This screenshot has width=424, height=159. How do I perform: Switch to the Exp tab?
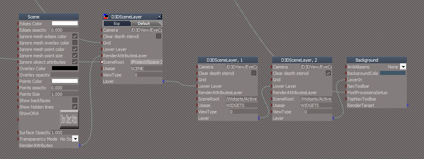point(117,24)
